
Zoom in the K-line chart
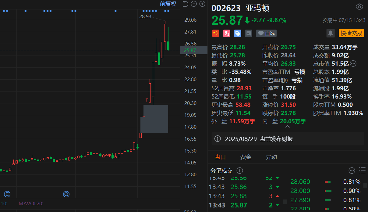pos(202,4)
